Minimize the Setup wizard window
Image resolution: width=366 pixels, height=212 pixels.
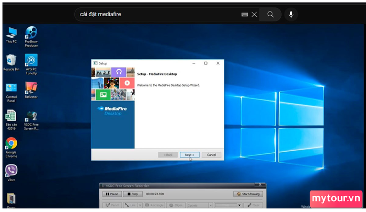[x=194, y=63]
